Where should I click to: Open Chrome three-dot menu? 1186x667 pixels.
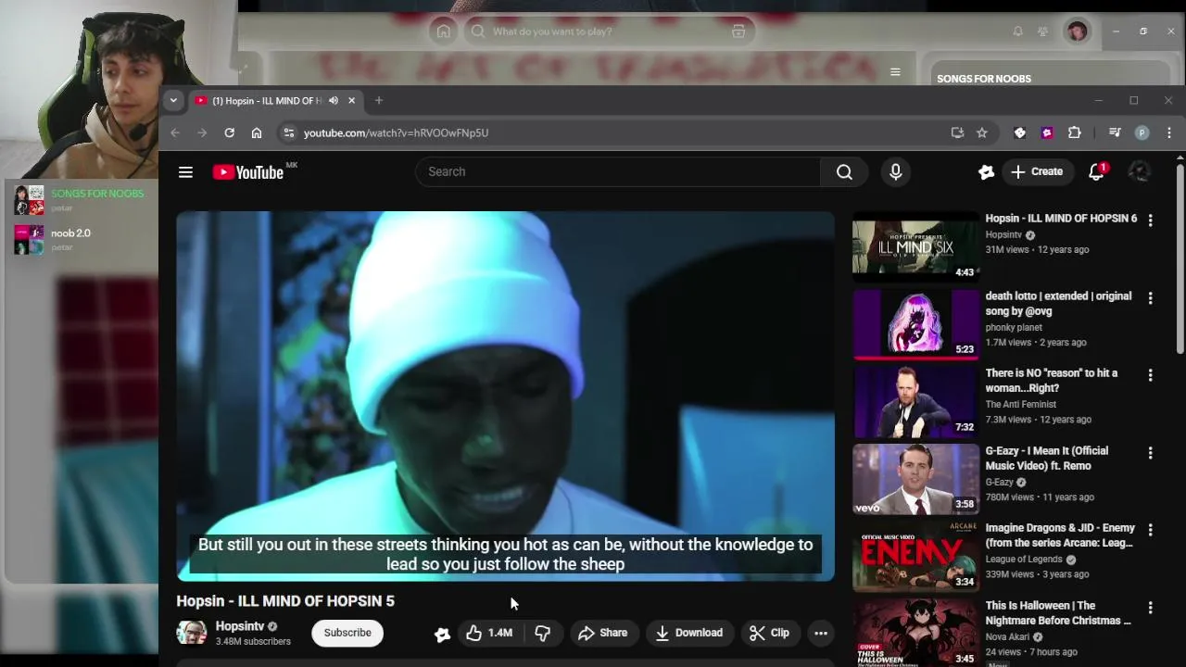1169,132
